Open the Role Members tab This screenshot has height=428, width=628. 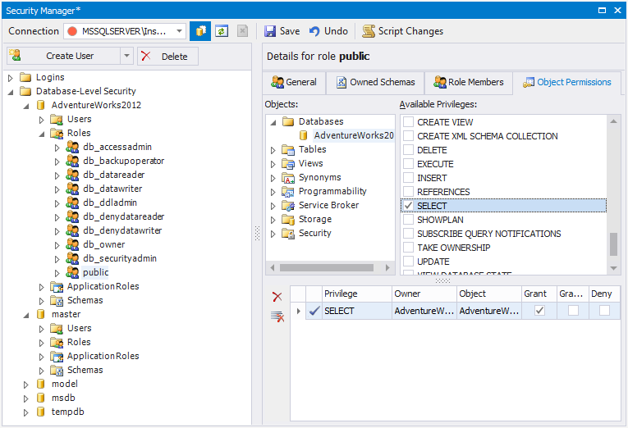[x=468, y=82]
